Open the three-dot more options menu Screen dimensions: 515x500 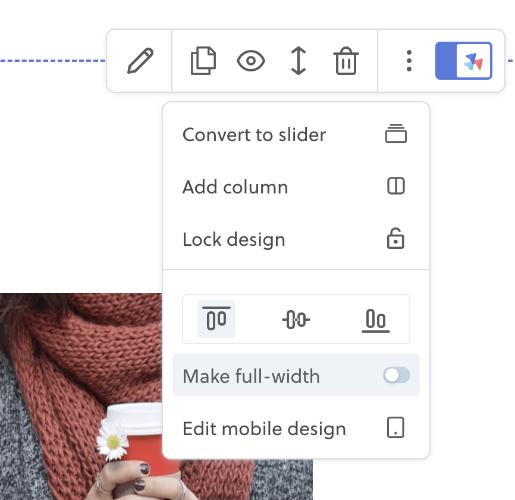click(x=409, y=61)
